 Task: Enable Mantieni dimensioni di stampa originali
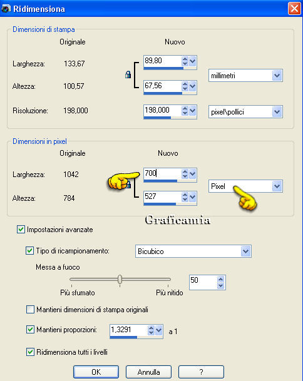pyautogui.click(x=30, y=310)
